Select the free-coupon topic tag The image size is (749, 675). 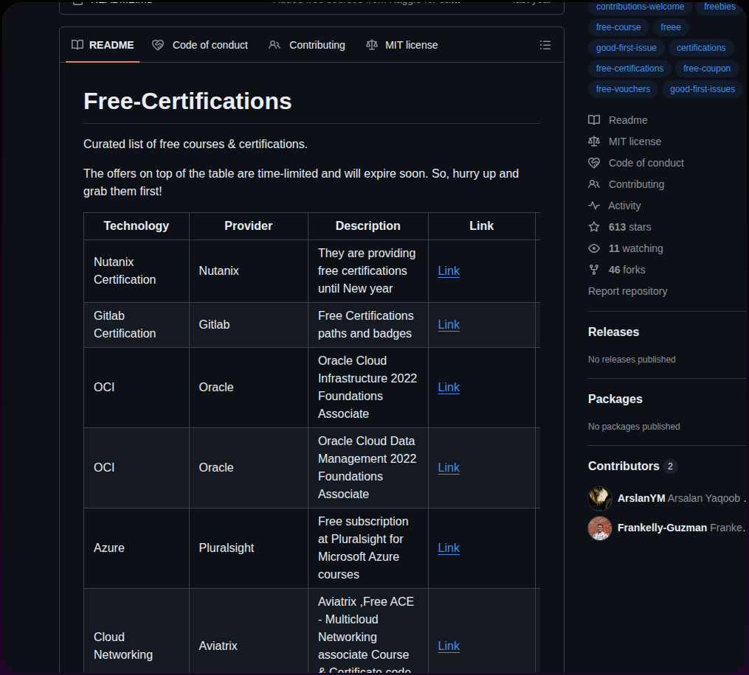[706, 69]
